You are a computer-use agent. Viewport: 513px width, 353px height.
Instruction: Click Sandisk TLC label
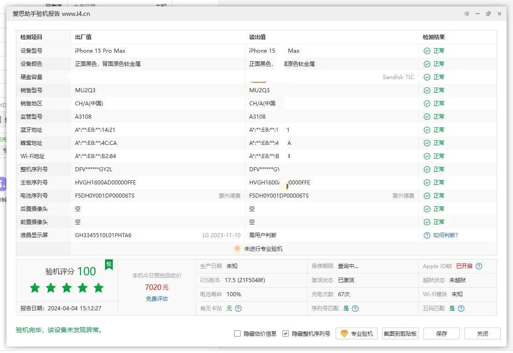point(398,77)
